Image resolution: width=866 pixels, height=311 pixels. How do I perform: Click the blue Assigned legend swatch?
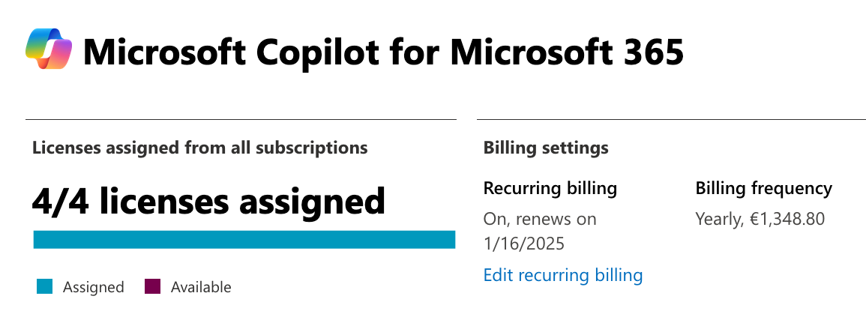click(45, 287)
